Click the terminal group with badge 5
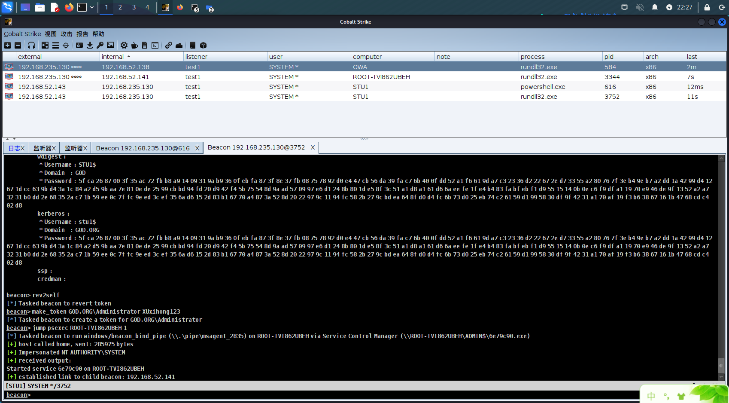 [195, 8]
